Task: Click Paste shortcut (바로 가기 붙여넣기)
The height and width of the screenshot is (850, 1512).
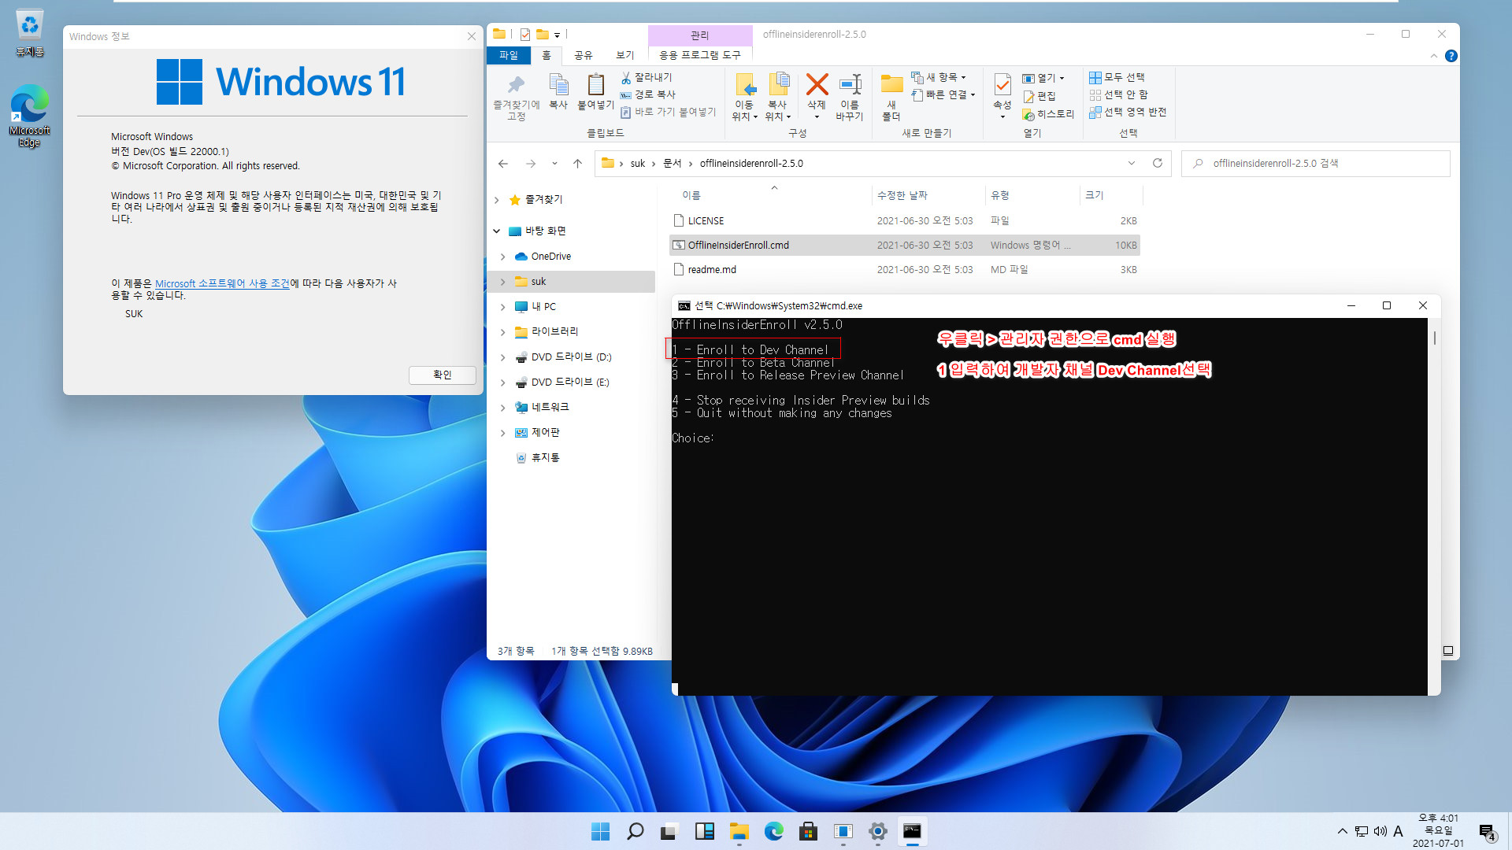Action: (x=668, y=112)
